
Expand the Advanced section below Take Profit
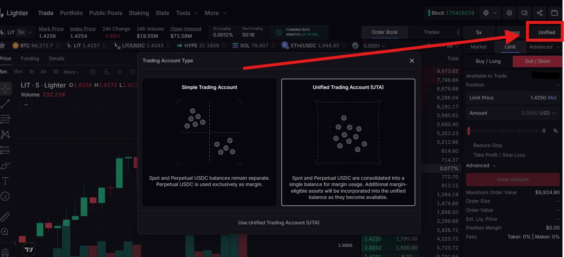[481, 166]
